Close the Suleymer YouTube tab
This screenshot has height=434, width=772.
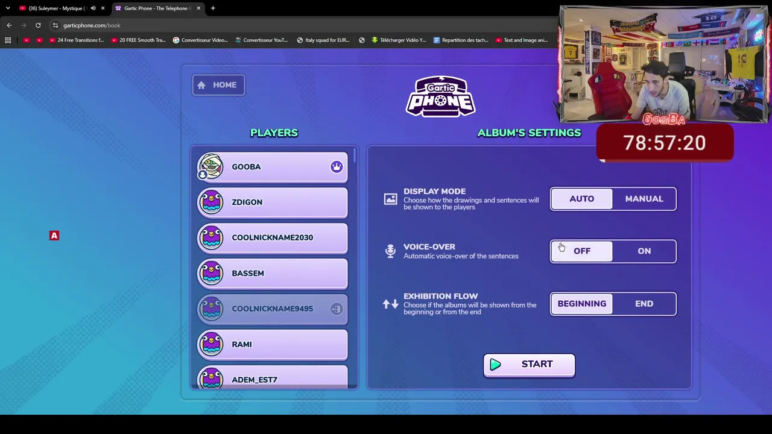(103, 8)
